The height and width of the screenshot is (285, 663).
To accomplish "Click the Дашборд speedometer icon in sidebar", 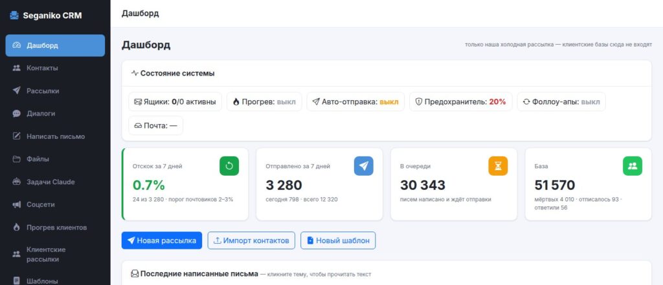I will [16, 45].
